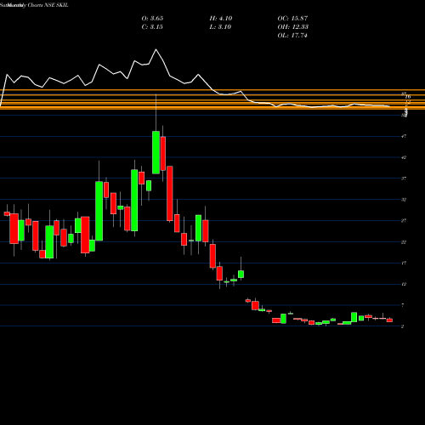Click the "OL: 17.74" value
425x425 pixels.
coord(292,36)
